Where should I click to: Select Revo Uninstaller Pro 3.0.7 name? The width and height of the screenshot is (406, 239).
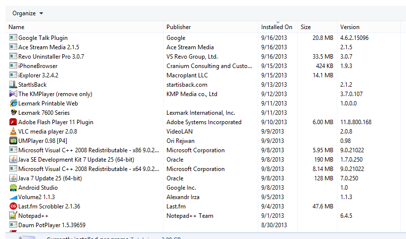[x=51, y=56]
